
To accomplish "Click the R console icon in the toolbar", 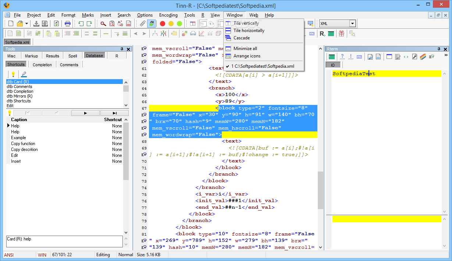I will 322,33.
